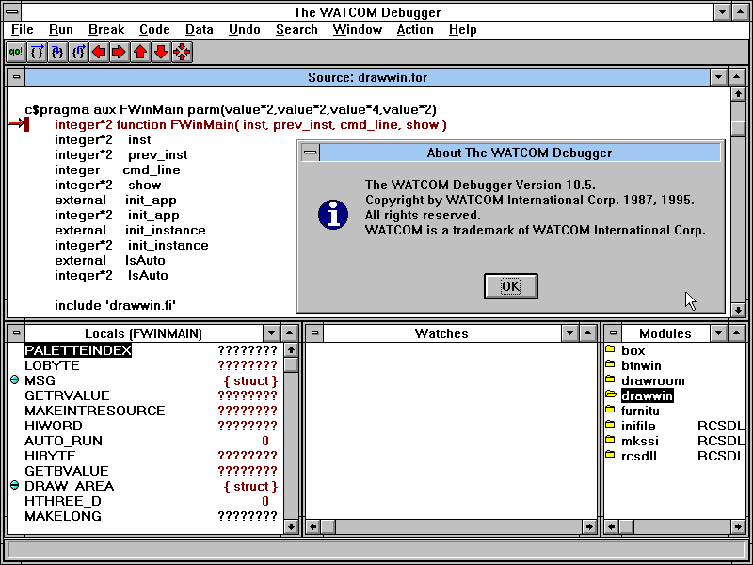This screenshot has height=565, width=753.
Task: Click Modules horizontal scrollbar right arrow
Action: point(738,527)
